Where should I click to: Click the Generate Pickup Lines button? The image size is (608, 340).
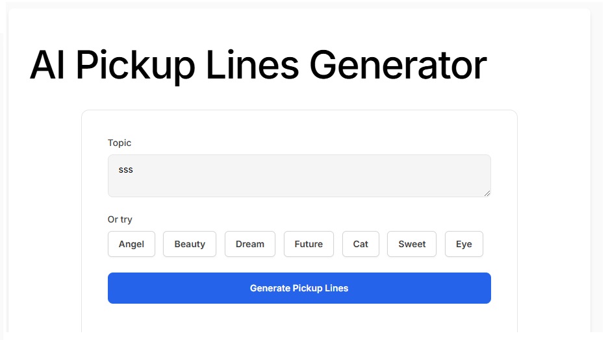click(x=299, y=287)
